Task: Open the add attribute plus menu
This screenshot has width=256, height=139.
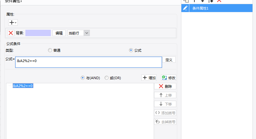Action: click(13, 22)
